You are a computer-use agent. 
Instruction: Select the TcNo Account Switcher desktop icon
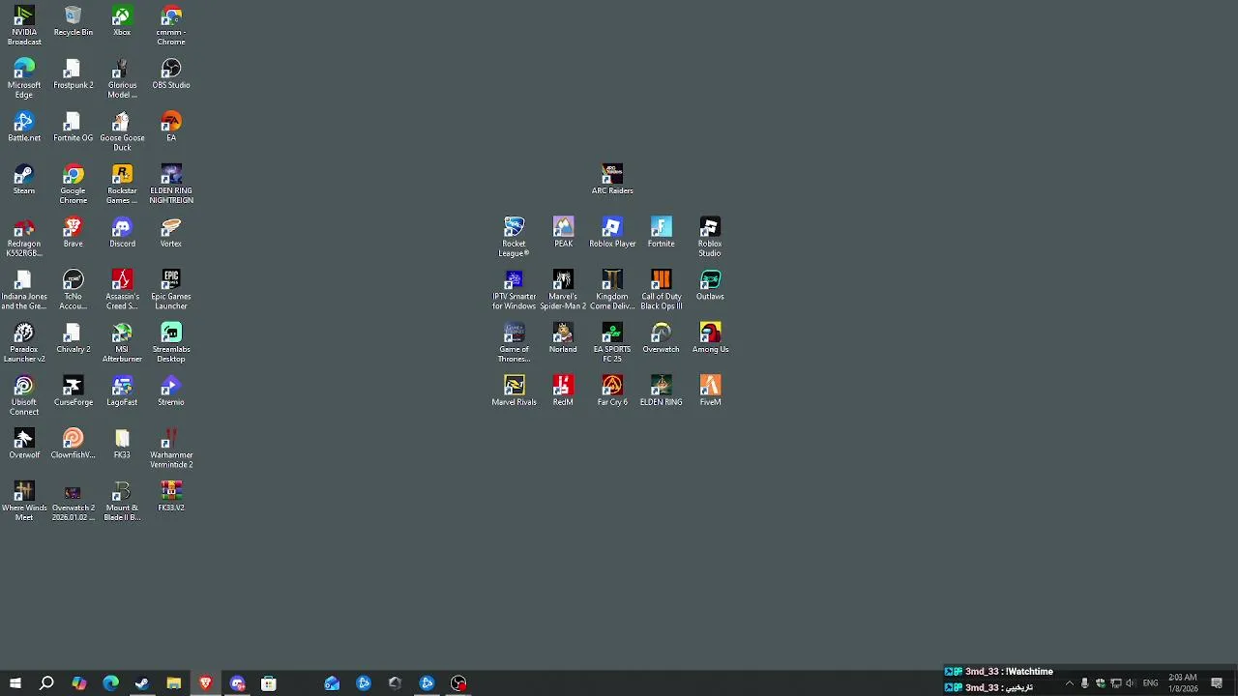[x=74, y=290]
